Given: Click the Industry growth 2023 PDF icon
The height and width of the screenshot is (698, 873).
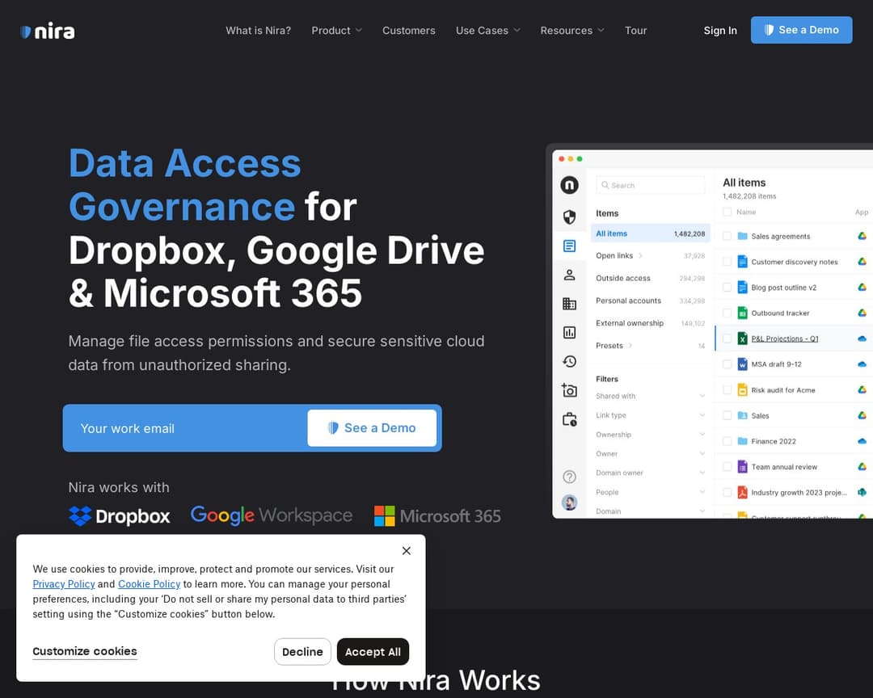Looking at the screenshot, I should (x=742, y=492).
